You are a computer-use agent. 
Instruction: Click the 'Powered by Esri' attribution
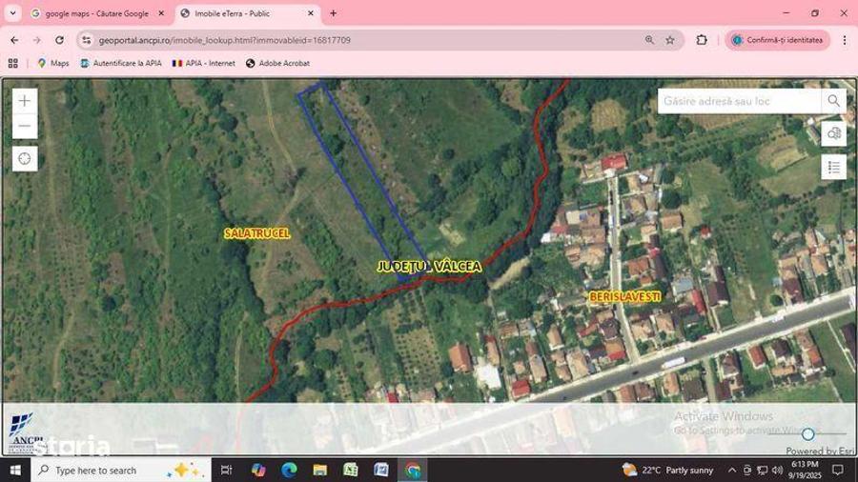tap(820, 451)
